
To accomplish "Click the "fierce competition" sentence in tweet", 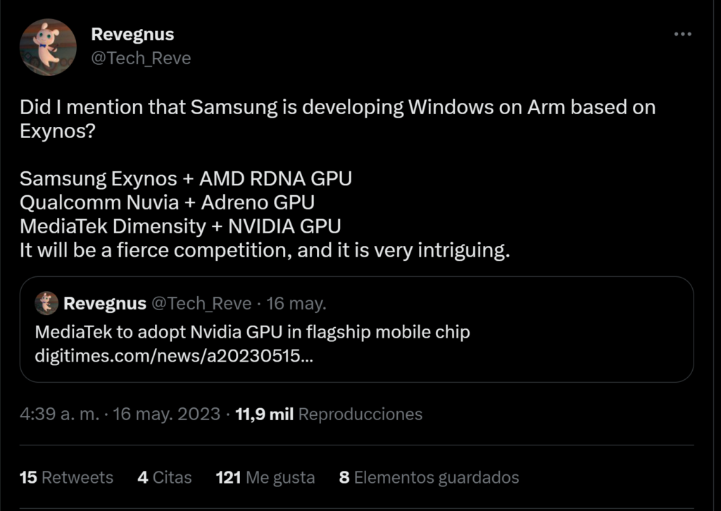I will tap(264, 251).
